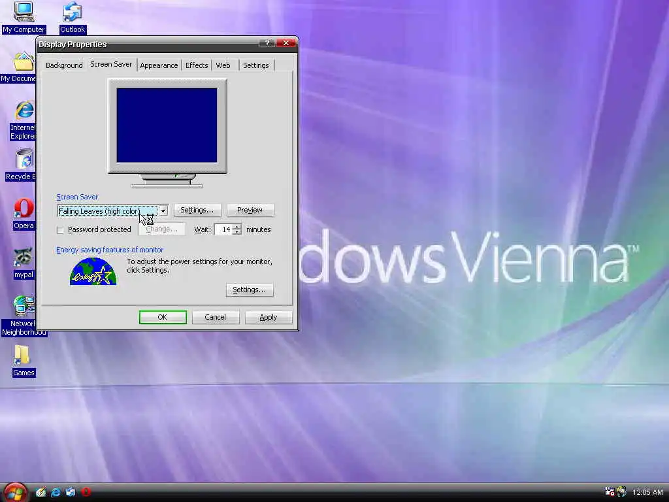Switch to the Appearance tab
The height and width of the screenshot is (502, 669).
tap(159, 65)
